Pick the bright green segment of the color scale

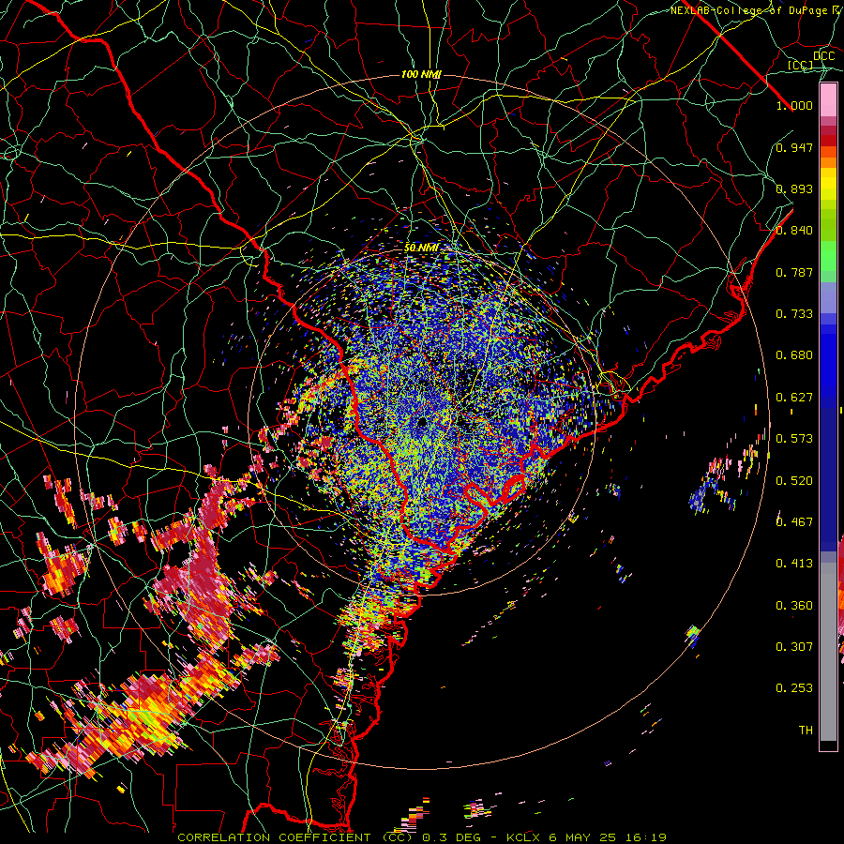tap(828, 256)
